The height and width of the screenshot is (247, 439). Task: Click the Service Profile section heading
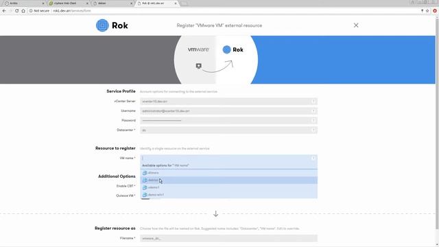pyautogui.click(x=121, y=91)
